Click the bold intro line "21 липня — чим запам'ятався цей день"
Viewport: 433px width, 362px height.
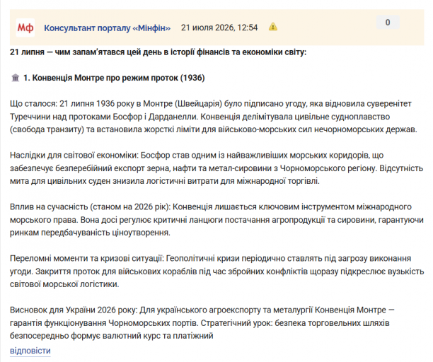[x=158, y=52]
